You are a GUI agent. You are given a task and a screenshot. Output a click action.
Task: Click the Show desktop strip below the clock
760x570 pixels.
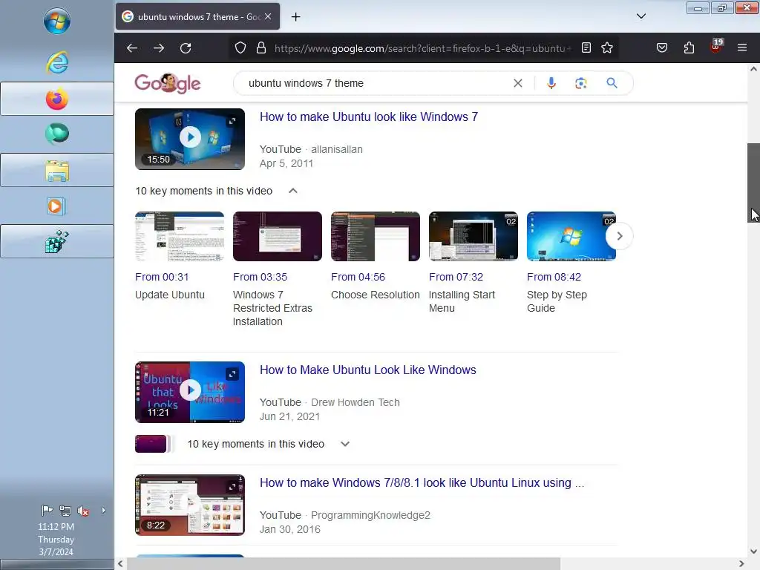[56, 565]
